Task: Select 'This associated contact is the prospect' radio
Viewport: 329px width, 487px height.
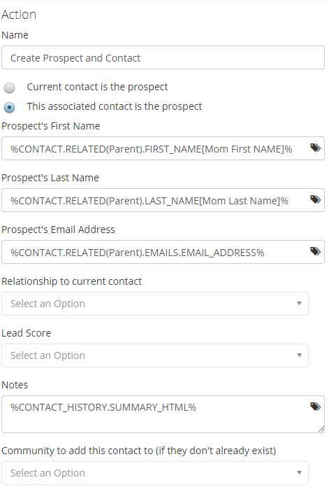Action: pos(9,108)
